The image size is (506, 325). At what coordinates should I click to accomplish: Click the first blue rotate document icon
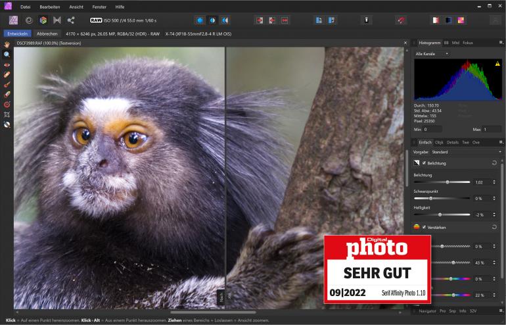tap(319, 20)
